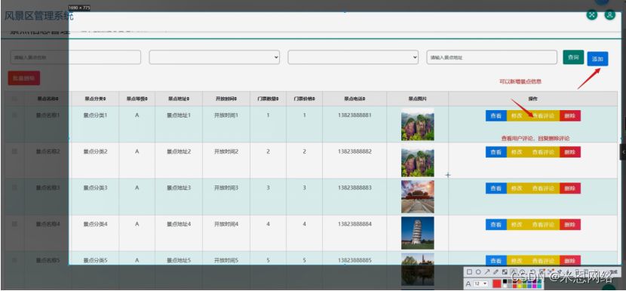The image size is (626, 291).
Task: Toggle the select-all checkbox in table header
Action: [14, 99]
